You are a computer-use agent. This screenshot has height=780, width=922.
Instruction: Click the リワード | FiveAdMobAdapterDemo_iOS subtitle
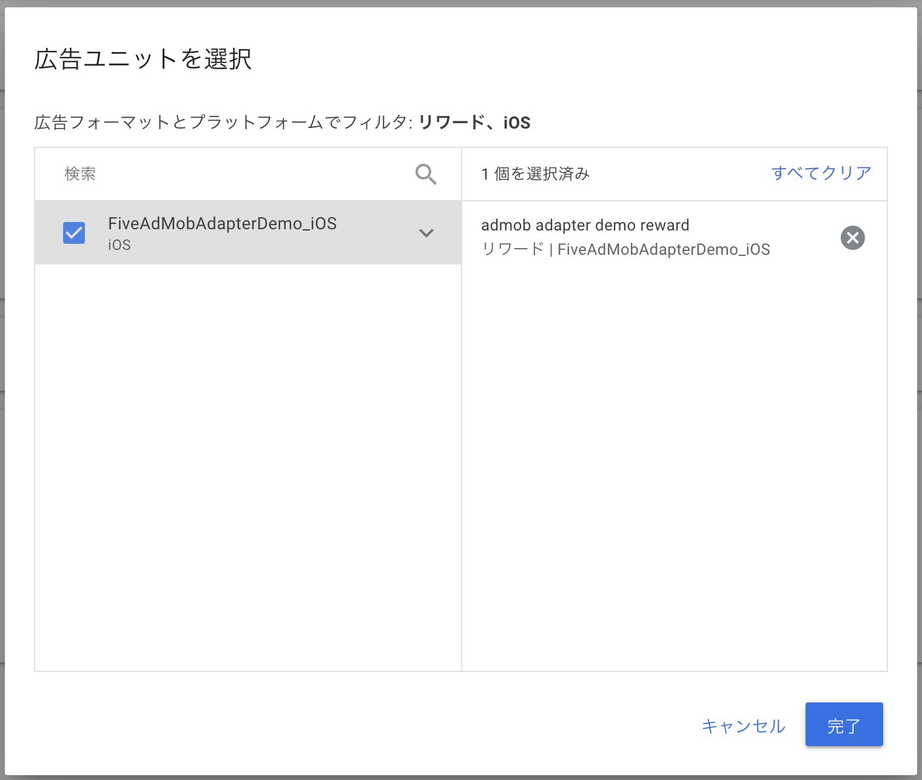[x=625, y=249]
